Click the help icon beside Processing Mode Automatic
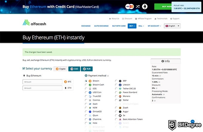Viewport: 203px width, 132px height. (164, 95)
